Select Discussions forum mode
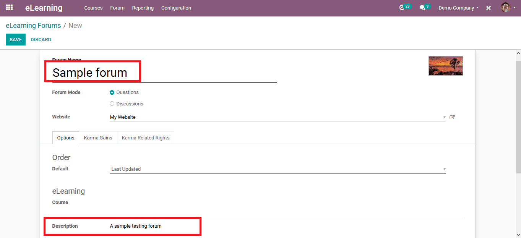521x238 pixels. coord(112,104)
